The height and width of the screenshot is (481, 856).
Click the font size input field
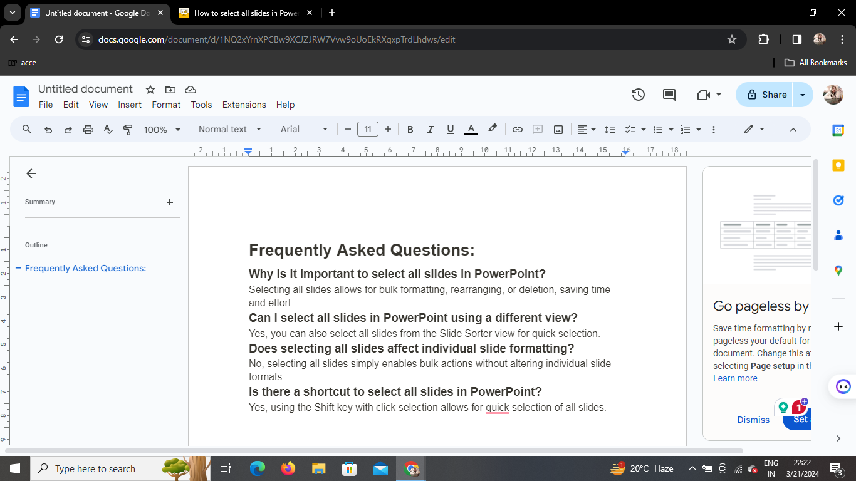pos(368,130)
